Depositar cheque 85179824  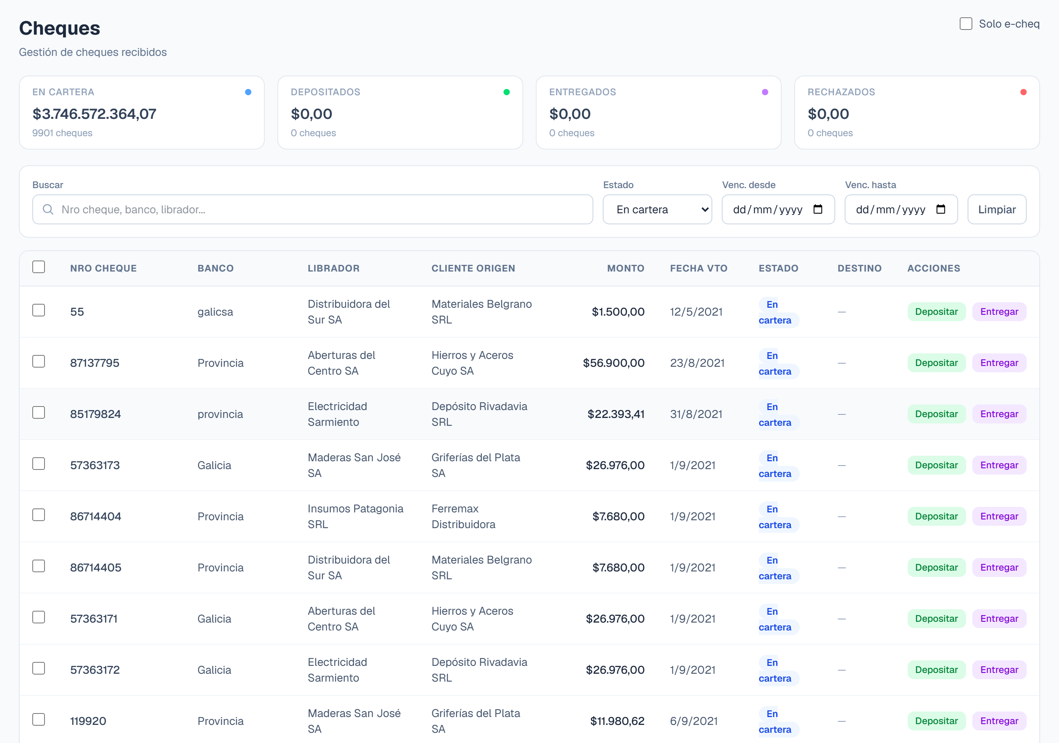click(936, 414)
